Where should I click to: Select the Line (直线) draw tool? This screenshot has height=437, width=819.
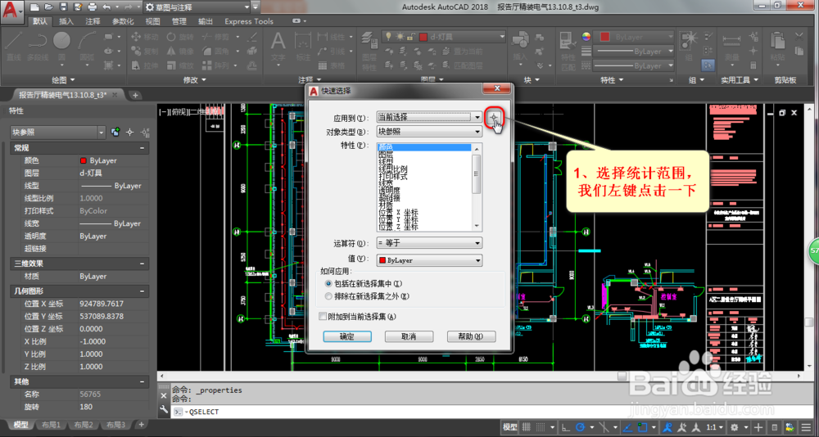(x=13, y=47)
